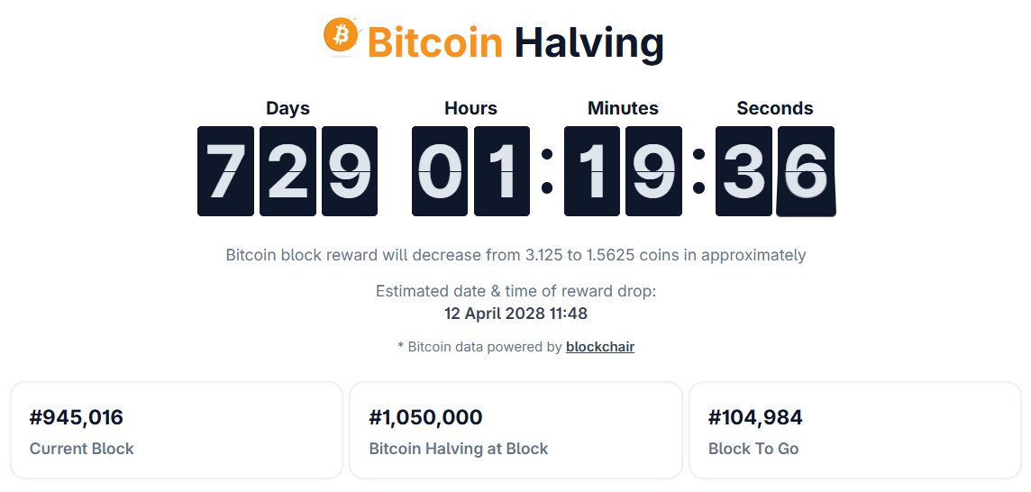
Task: Click the Bitcoin Halving page title
Action: [515, 41]
